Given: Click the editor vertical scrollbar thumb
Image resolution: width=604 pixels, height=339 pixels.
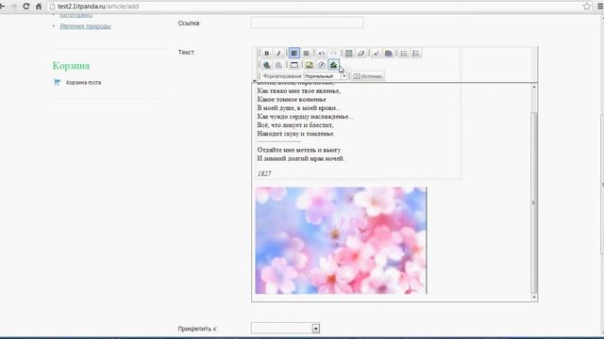Looking at the screenshot, I should (x=533, y=202).
